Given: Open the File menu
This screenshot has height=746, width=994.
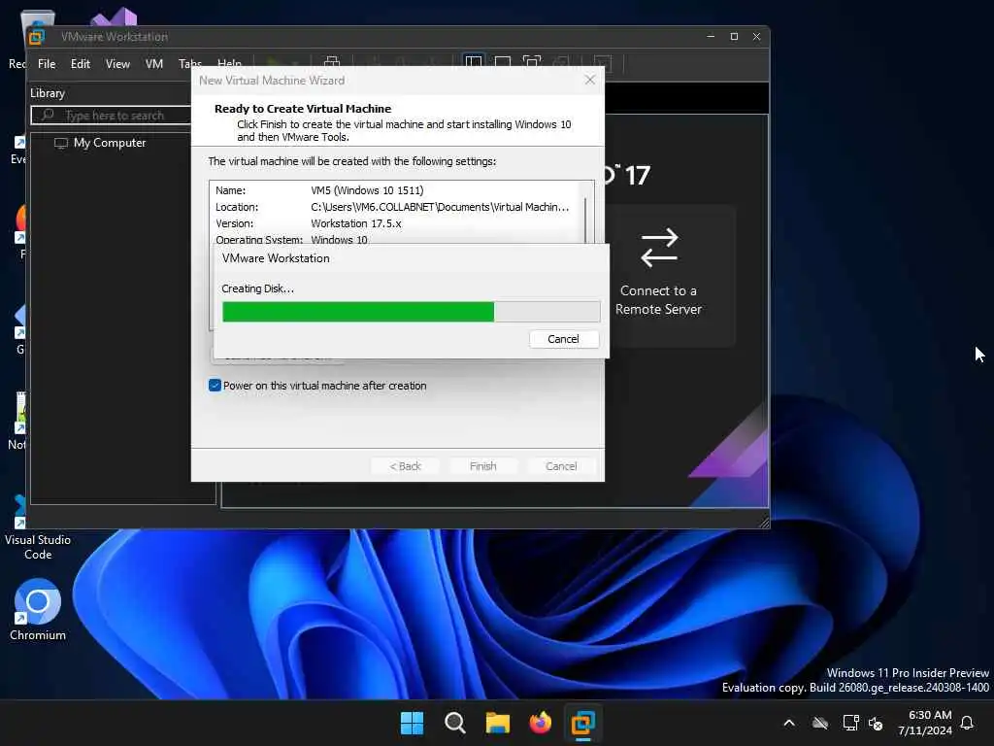Looking at the screenshot, I should [47, 64].
